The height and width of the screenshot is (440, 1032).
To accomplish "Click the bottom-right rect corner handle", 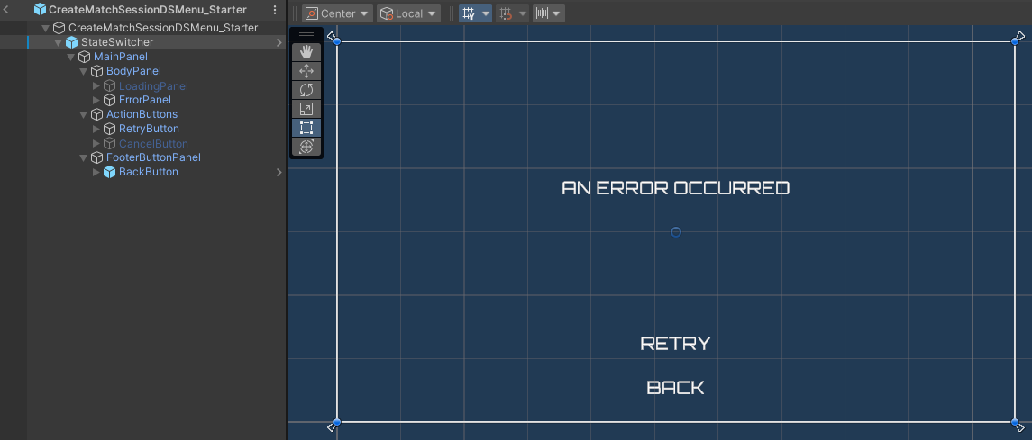I will click(1014, 422).
